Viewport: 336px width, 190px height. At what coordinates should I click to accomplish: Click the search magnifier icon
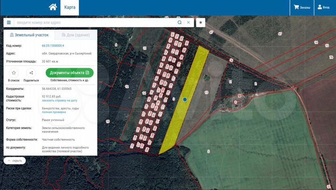tap(180, 22)
